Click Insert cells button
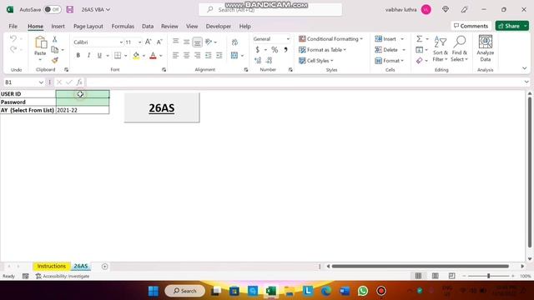Viewport: 534px width, 300px height. pos(385,39)
